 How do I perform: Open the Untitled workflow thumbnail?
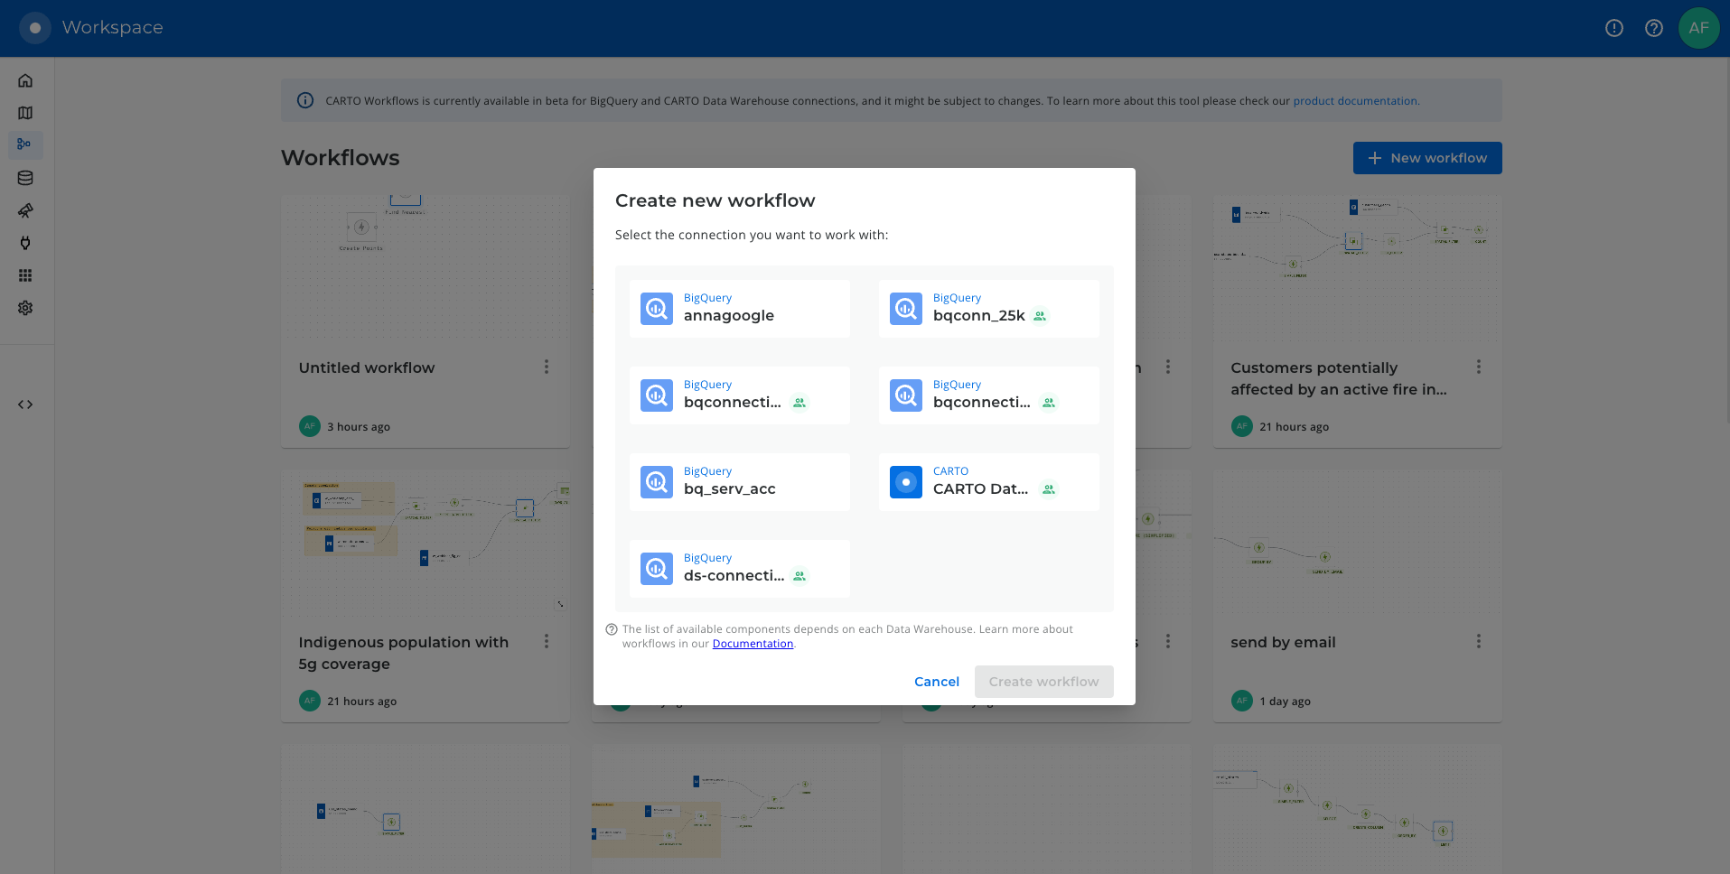[425, 268]
